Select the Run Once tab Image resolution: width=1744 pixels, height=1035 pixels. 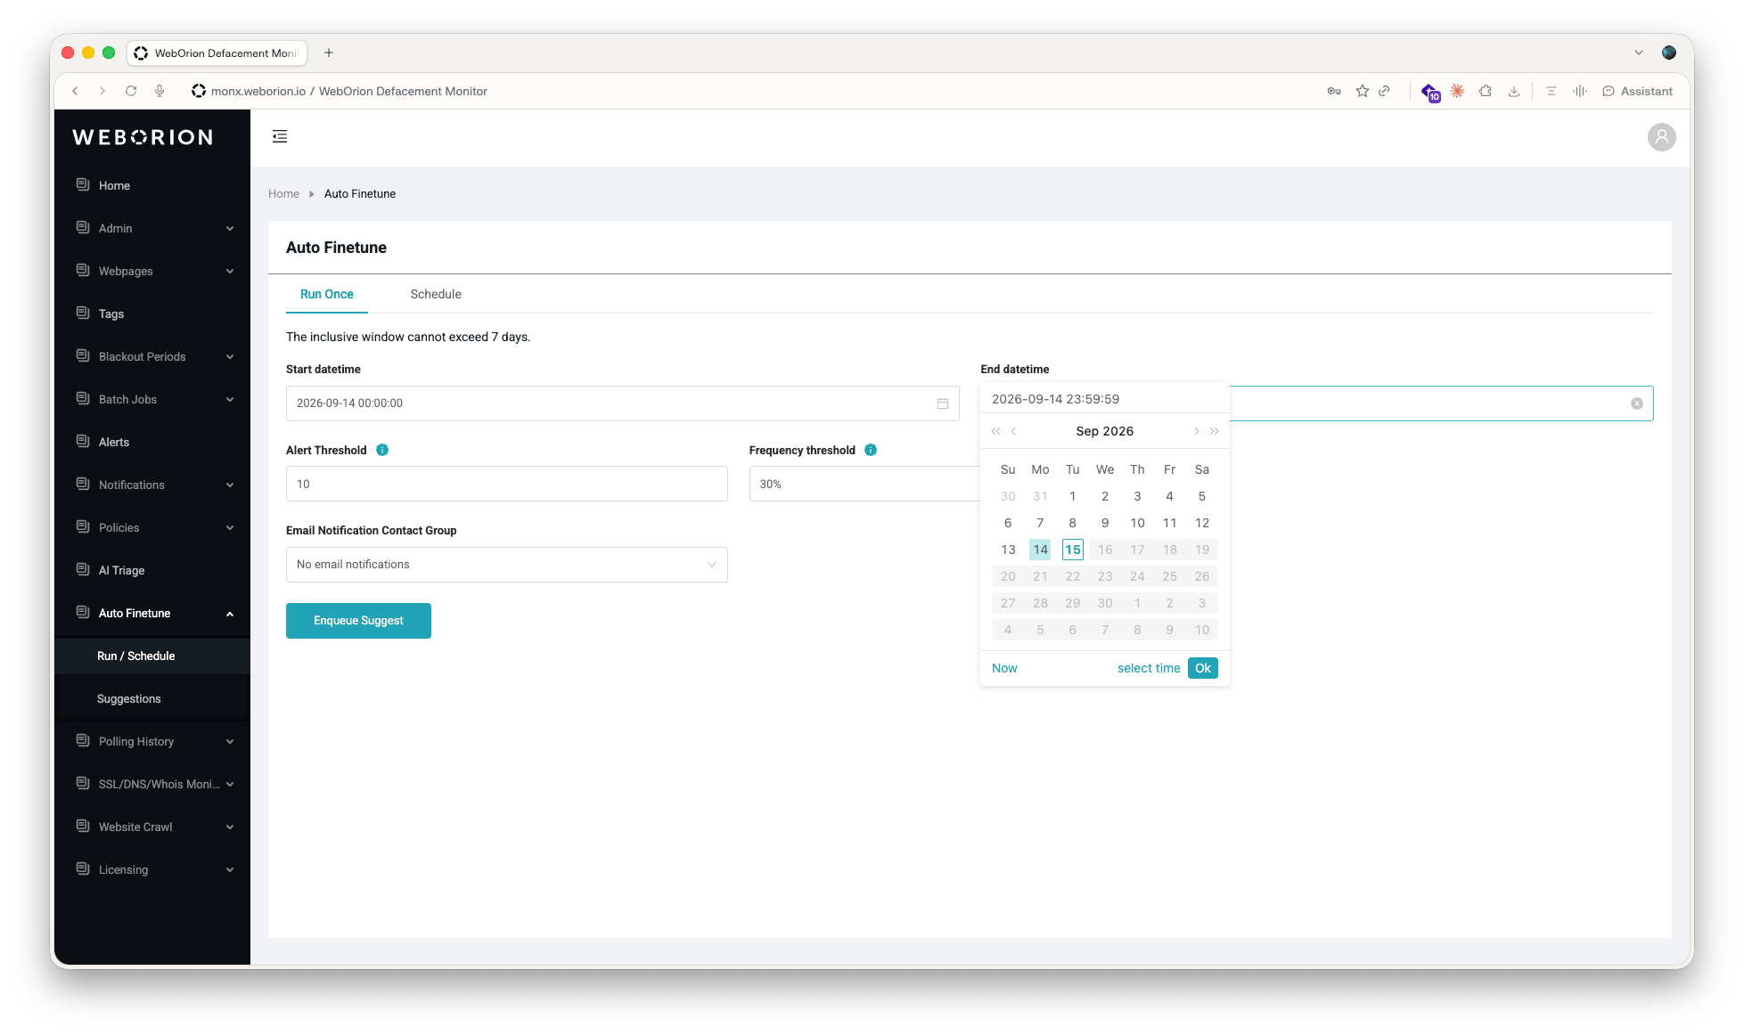(326, 294)
